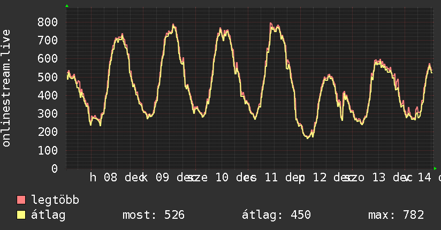Select the átlag legend label
Viewport: 441px width, 230px height.
pyautogui.click(x=48, y=215)
